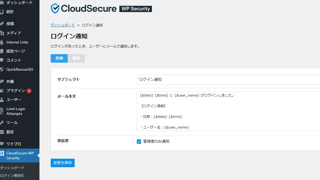The image size is (320, 180).
Task: Click the ログイン通知 page heading
Action: coord(69,36)
